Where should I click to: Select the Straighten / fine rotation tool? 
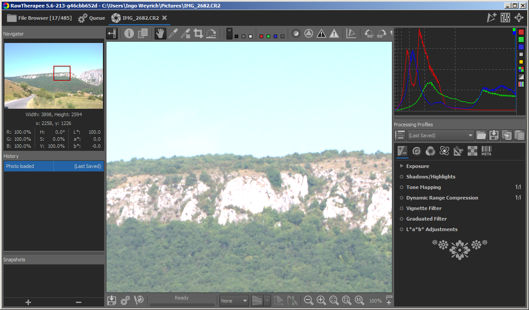pos(211,34)
